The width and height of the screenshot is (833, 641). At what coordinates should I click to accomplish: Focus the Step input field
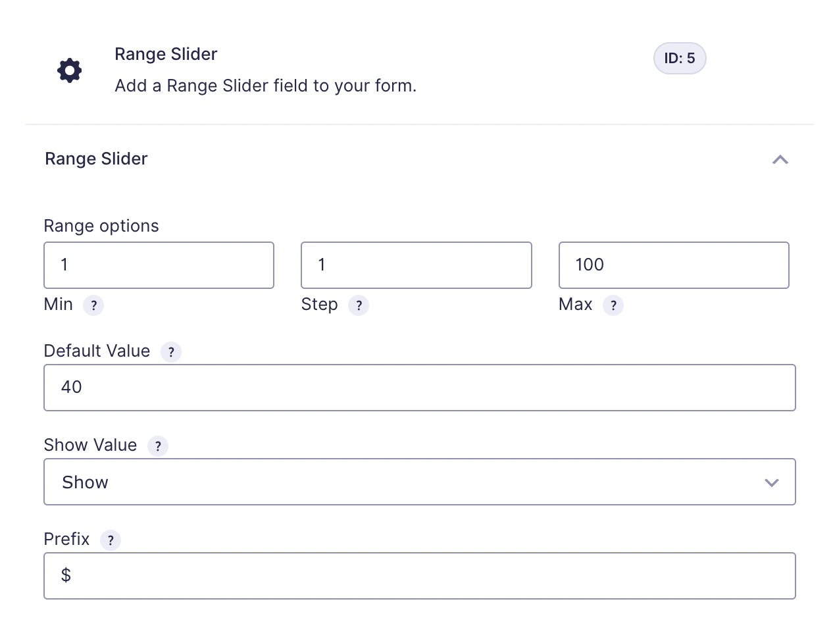[416, 265]
